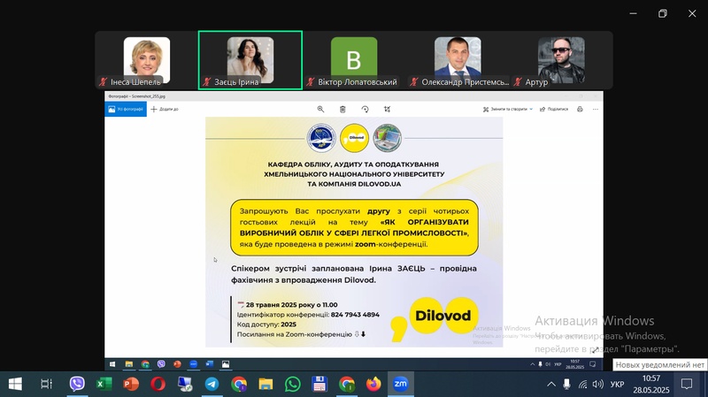Image resolution: width=708 pixels, height=397 pixels.
Task: Click the headline КАФЕДРА ОБЛІКУ, АУДИТУ ТА ОПОДАТКУВАННЯ
Action: (x=353, y=164)
